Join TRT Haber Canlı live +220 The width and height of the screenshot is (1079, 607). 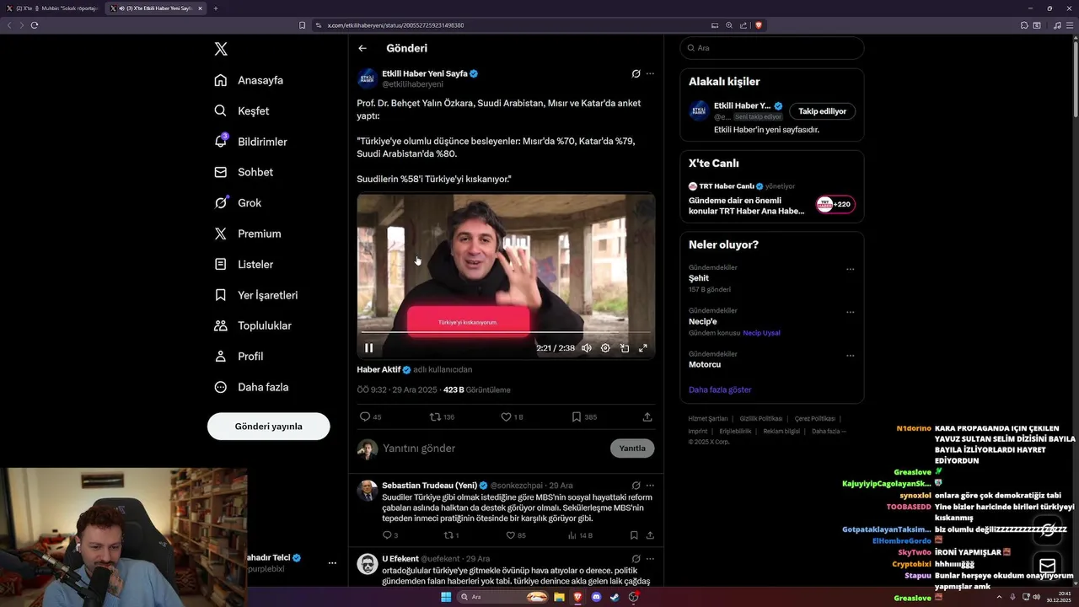pos(835,204)
